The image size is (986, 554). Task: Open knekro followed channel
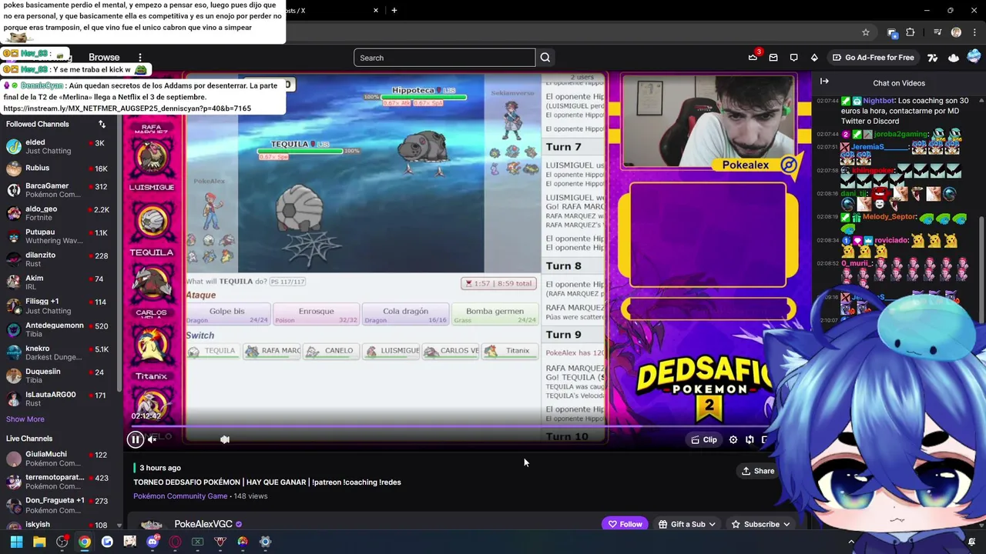point(59,352)
